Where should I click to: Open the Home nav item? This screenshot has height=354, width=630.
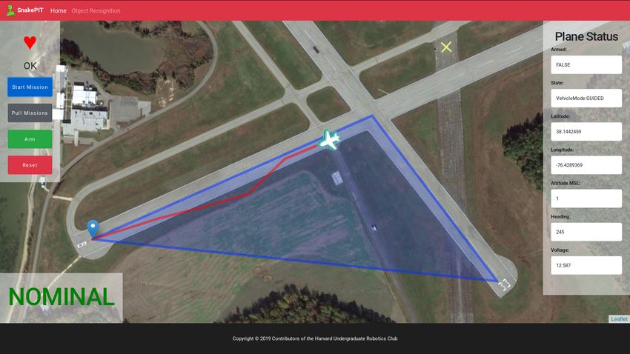(59, 11)
